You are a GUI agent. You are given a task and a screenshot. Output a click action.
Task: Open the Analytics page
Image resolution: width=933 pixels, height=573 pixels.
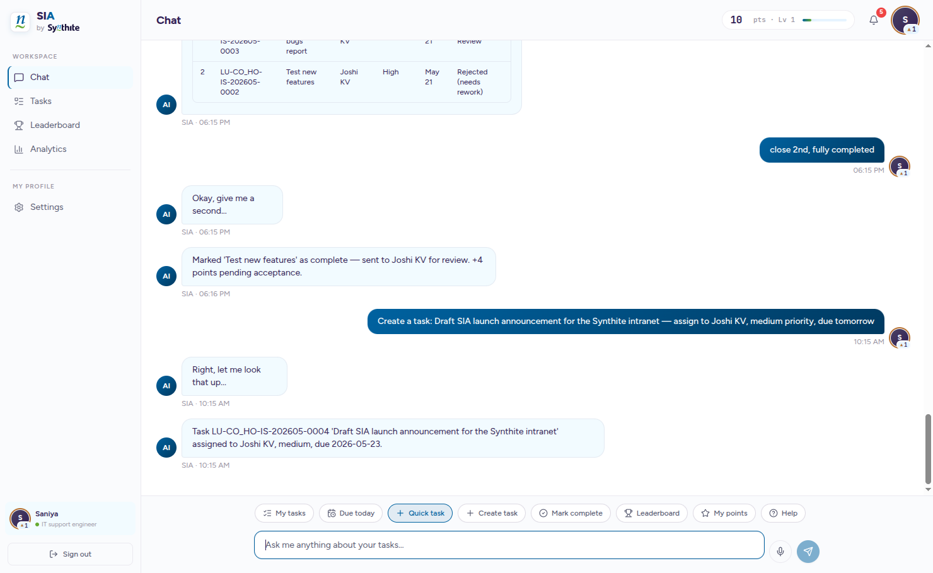70,149
